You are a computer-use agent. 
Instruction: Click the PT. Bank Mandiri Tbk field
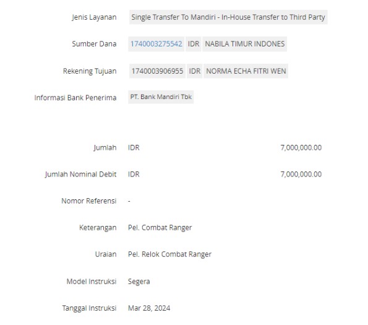click(161, 97)
